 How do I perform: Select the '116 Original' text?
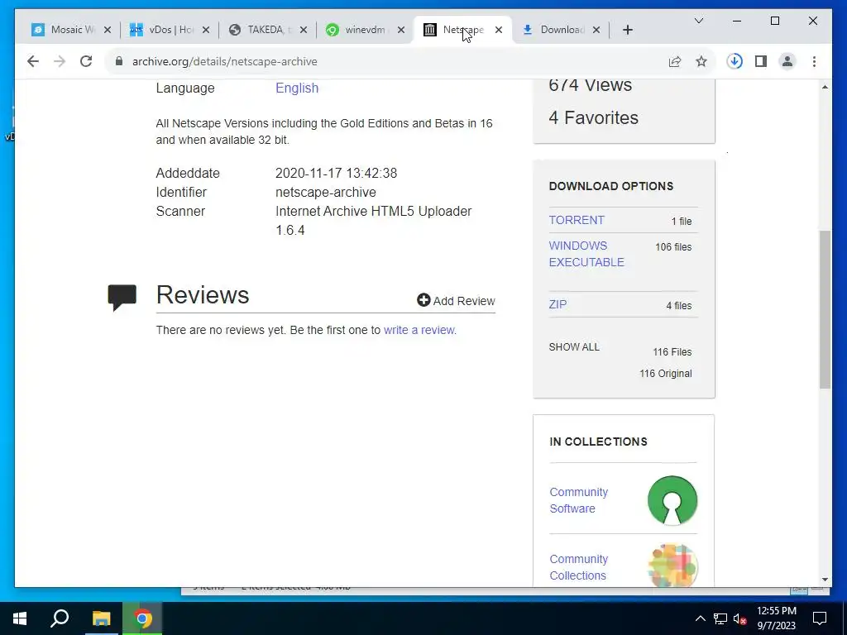click(x=666, y=374)
